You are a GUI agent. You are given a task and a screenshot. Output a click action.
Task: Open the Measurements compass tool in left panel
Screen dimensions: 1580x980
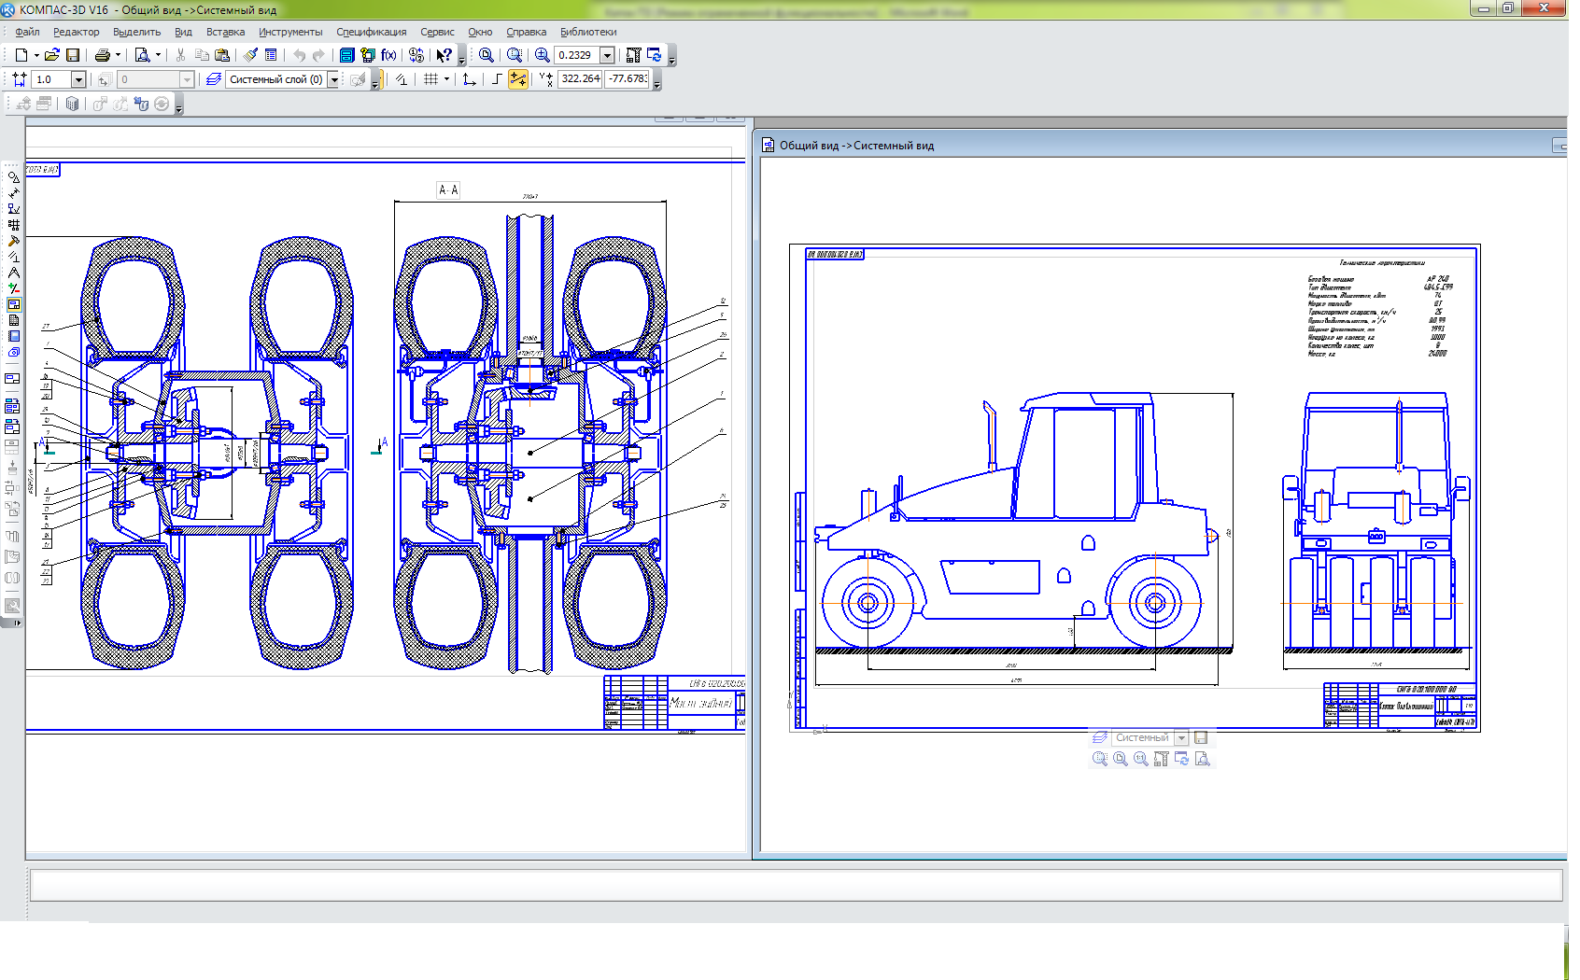(13, 273)
